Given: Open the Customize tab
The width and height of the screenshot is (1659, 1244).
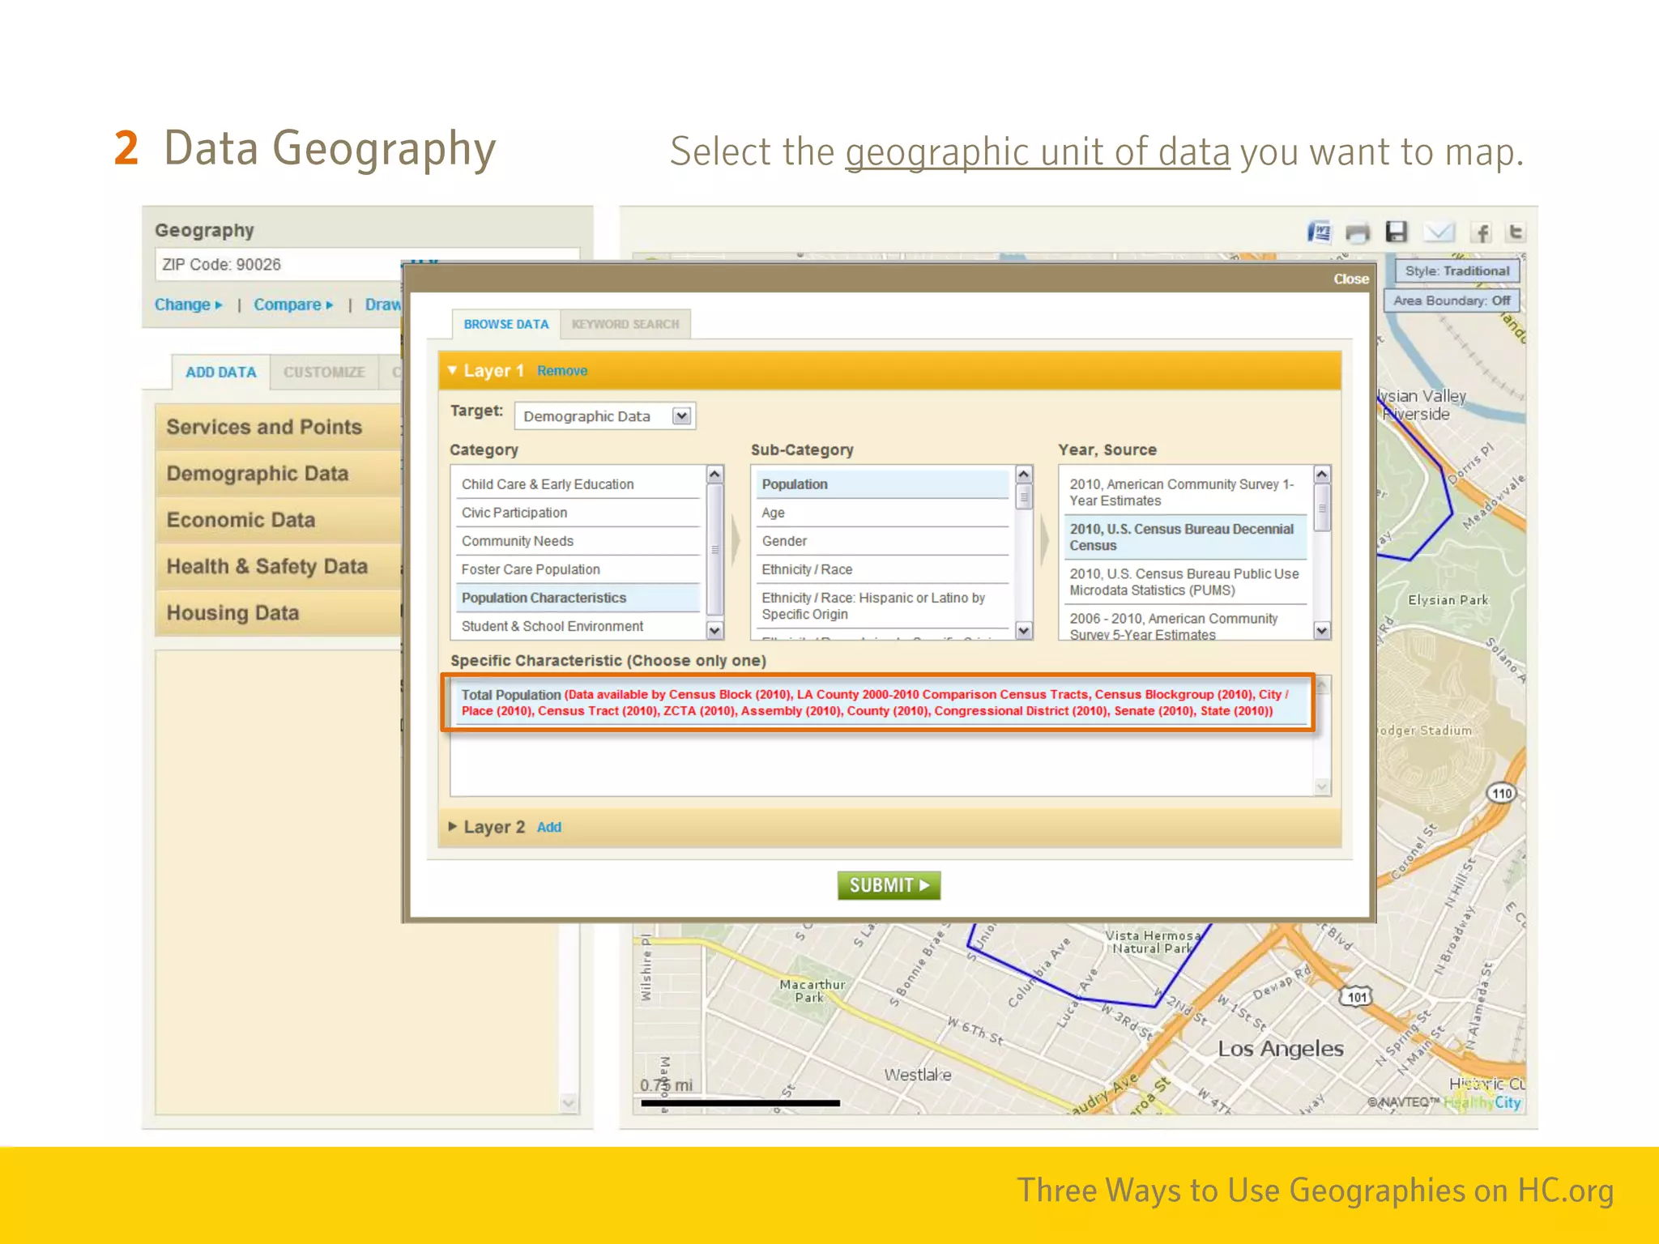Looking at the screenshot, I should tap(324, 373).
